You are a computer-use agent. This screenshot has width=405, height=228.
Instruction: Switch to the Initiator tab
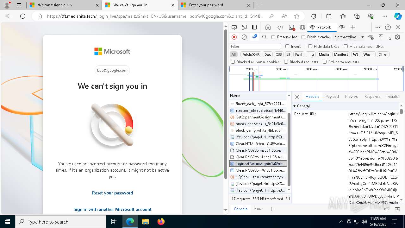tap(393, 97)
